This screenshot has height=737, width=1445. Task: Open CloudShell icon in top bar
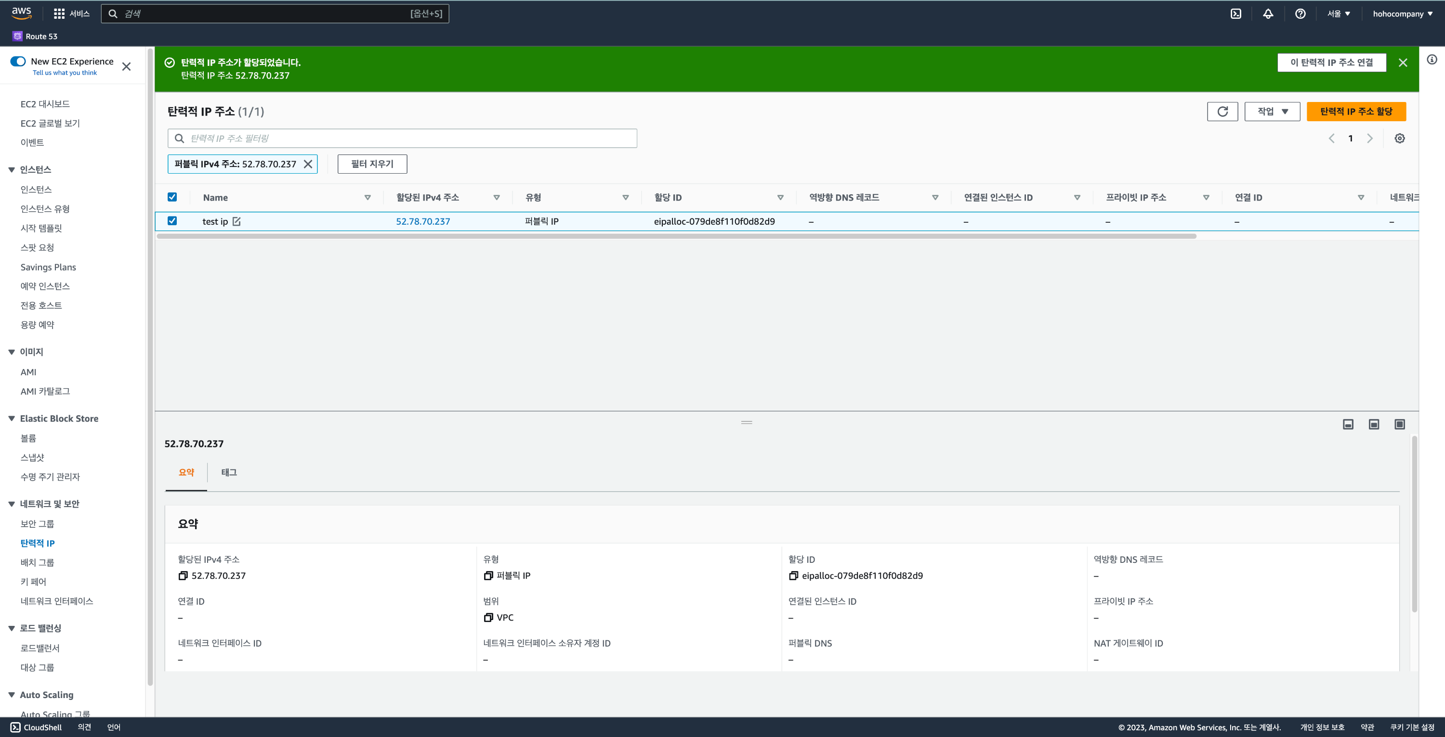(x=1236, y=14)
